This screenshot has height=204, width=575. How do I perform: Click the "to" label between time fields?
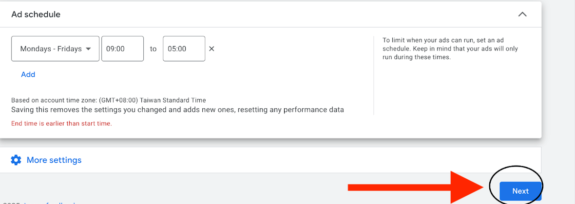153,49
